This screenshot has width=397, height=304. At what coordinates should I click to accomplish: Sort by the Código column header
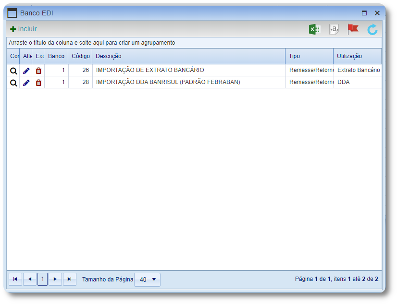pyautogui.click(x=80, y=56)
